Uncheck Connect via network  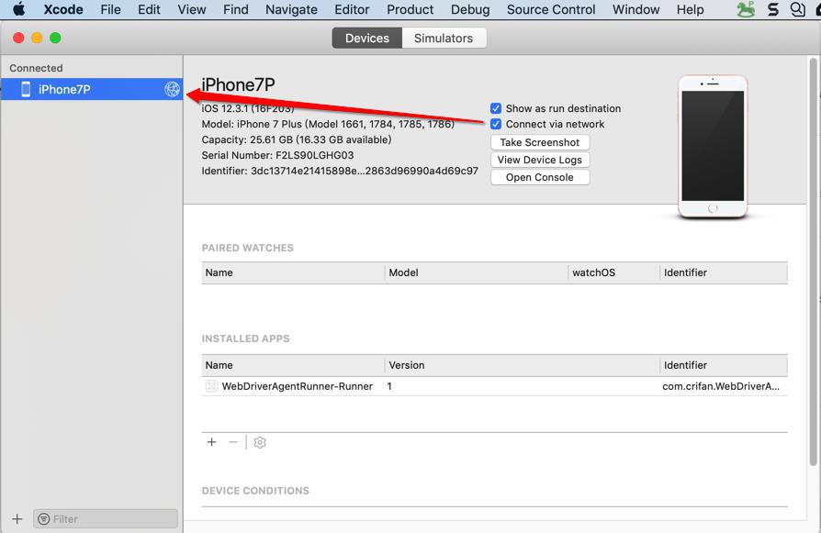click(x=496, y=124)
